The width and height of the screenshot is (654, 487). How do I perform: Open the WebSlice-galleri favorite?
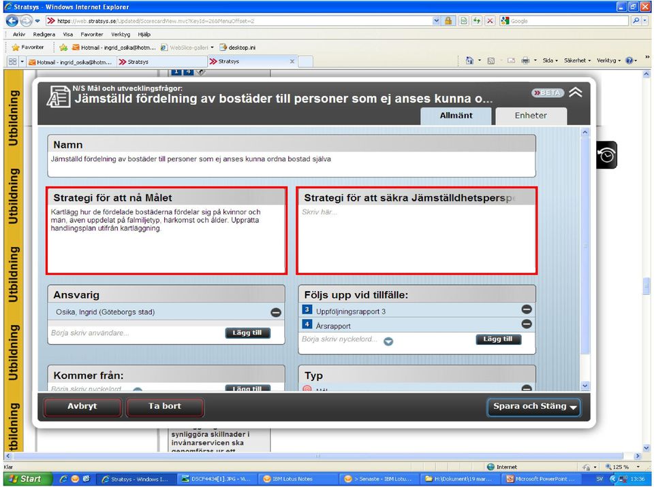[x=187, y=48]
